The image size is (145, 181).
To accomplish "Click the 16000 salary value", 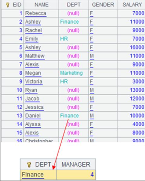I will point(137,47).
